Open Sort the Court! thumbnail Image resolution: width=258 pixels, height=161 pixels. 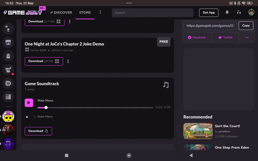[x=198, y=131]
